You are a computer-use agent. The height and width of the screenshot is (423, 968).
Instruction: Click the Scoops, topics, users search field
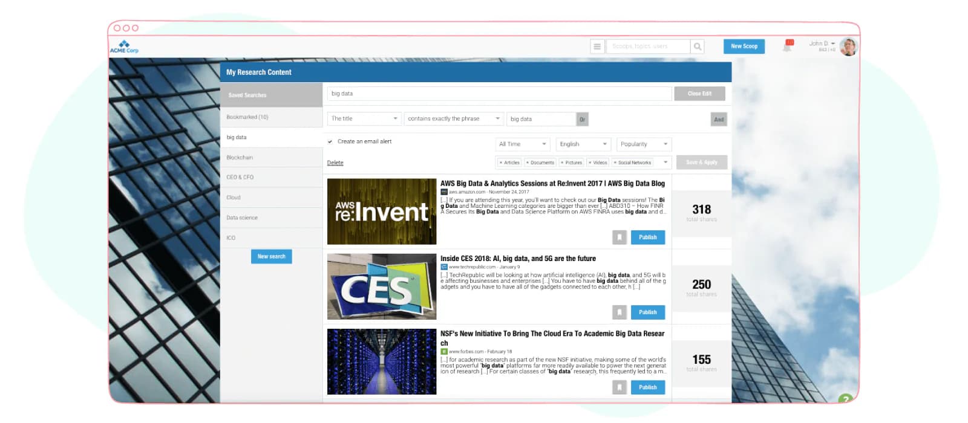point(648,47)
